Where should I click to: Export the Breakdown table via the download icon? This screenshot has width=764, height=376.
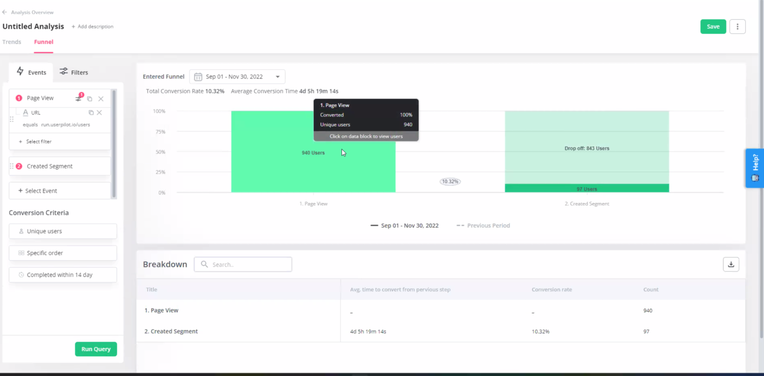pos(731,264)
